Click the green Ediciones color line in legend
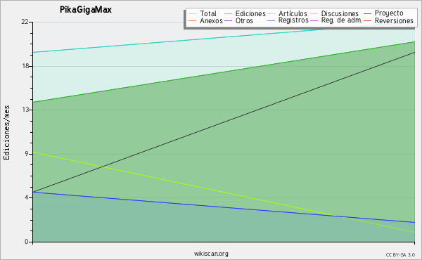This screenshot has height=260, width=422. (228, 13)
